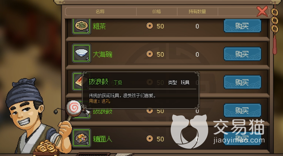Click the 大海碗 bowl icon

point(81,54)
